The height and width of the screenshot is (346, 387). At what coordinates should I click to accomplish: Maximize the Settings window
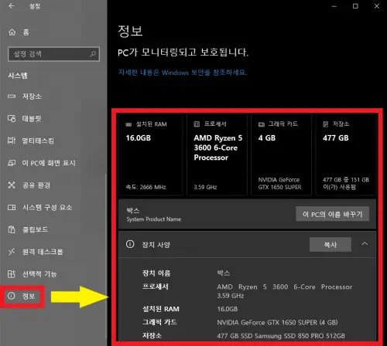click(355, 6)
